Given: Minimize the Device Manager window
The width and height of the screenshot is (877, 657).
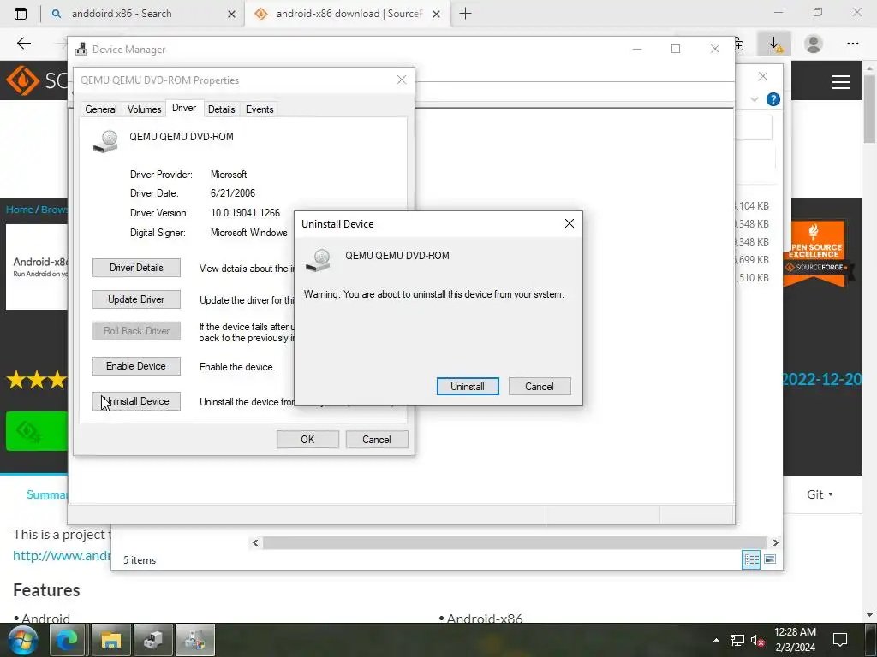Looking at the screenshot, I should (637, 49).
